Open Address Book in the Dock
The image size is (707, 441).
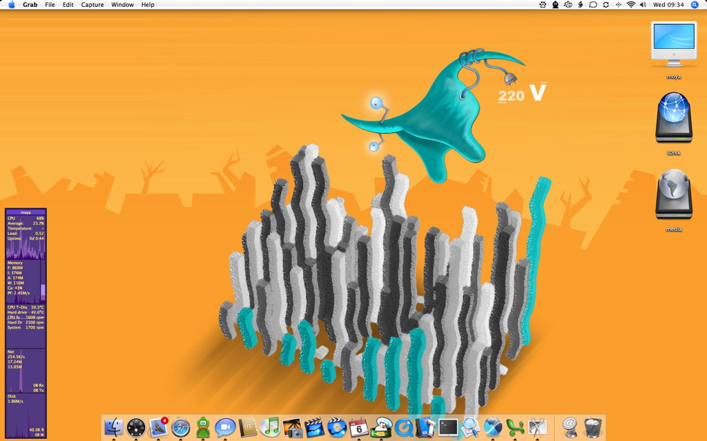(248, 427)
